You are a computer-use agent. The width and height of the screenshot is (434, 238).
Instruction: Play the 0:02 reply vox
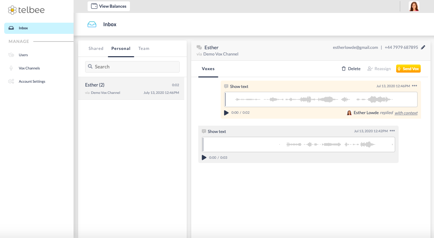226,113
